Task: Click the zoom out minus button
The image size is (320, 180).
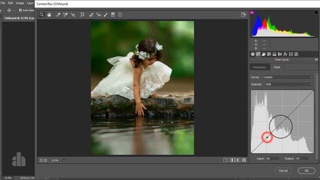Action: [x=41, y=160]
